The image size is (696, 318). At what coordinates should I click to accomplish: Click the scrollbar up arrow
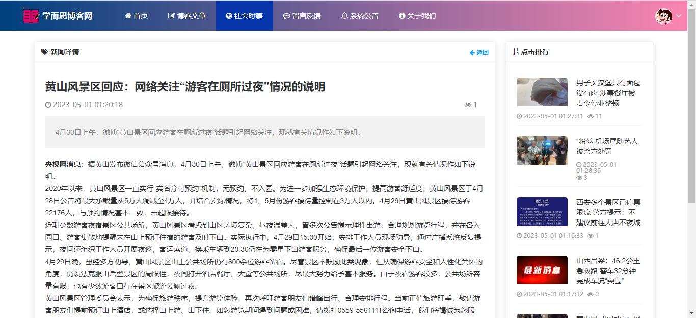pyautogui.click(x=691, y=4)
